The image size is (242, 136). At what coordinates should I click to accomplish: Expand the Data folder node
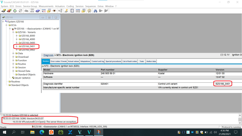[13, 53]
